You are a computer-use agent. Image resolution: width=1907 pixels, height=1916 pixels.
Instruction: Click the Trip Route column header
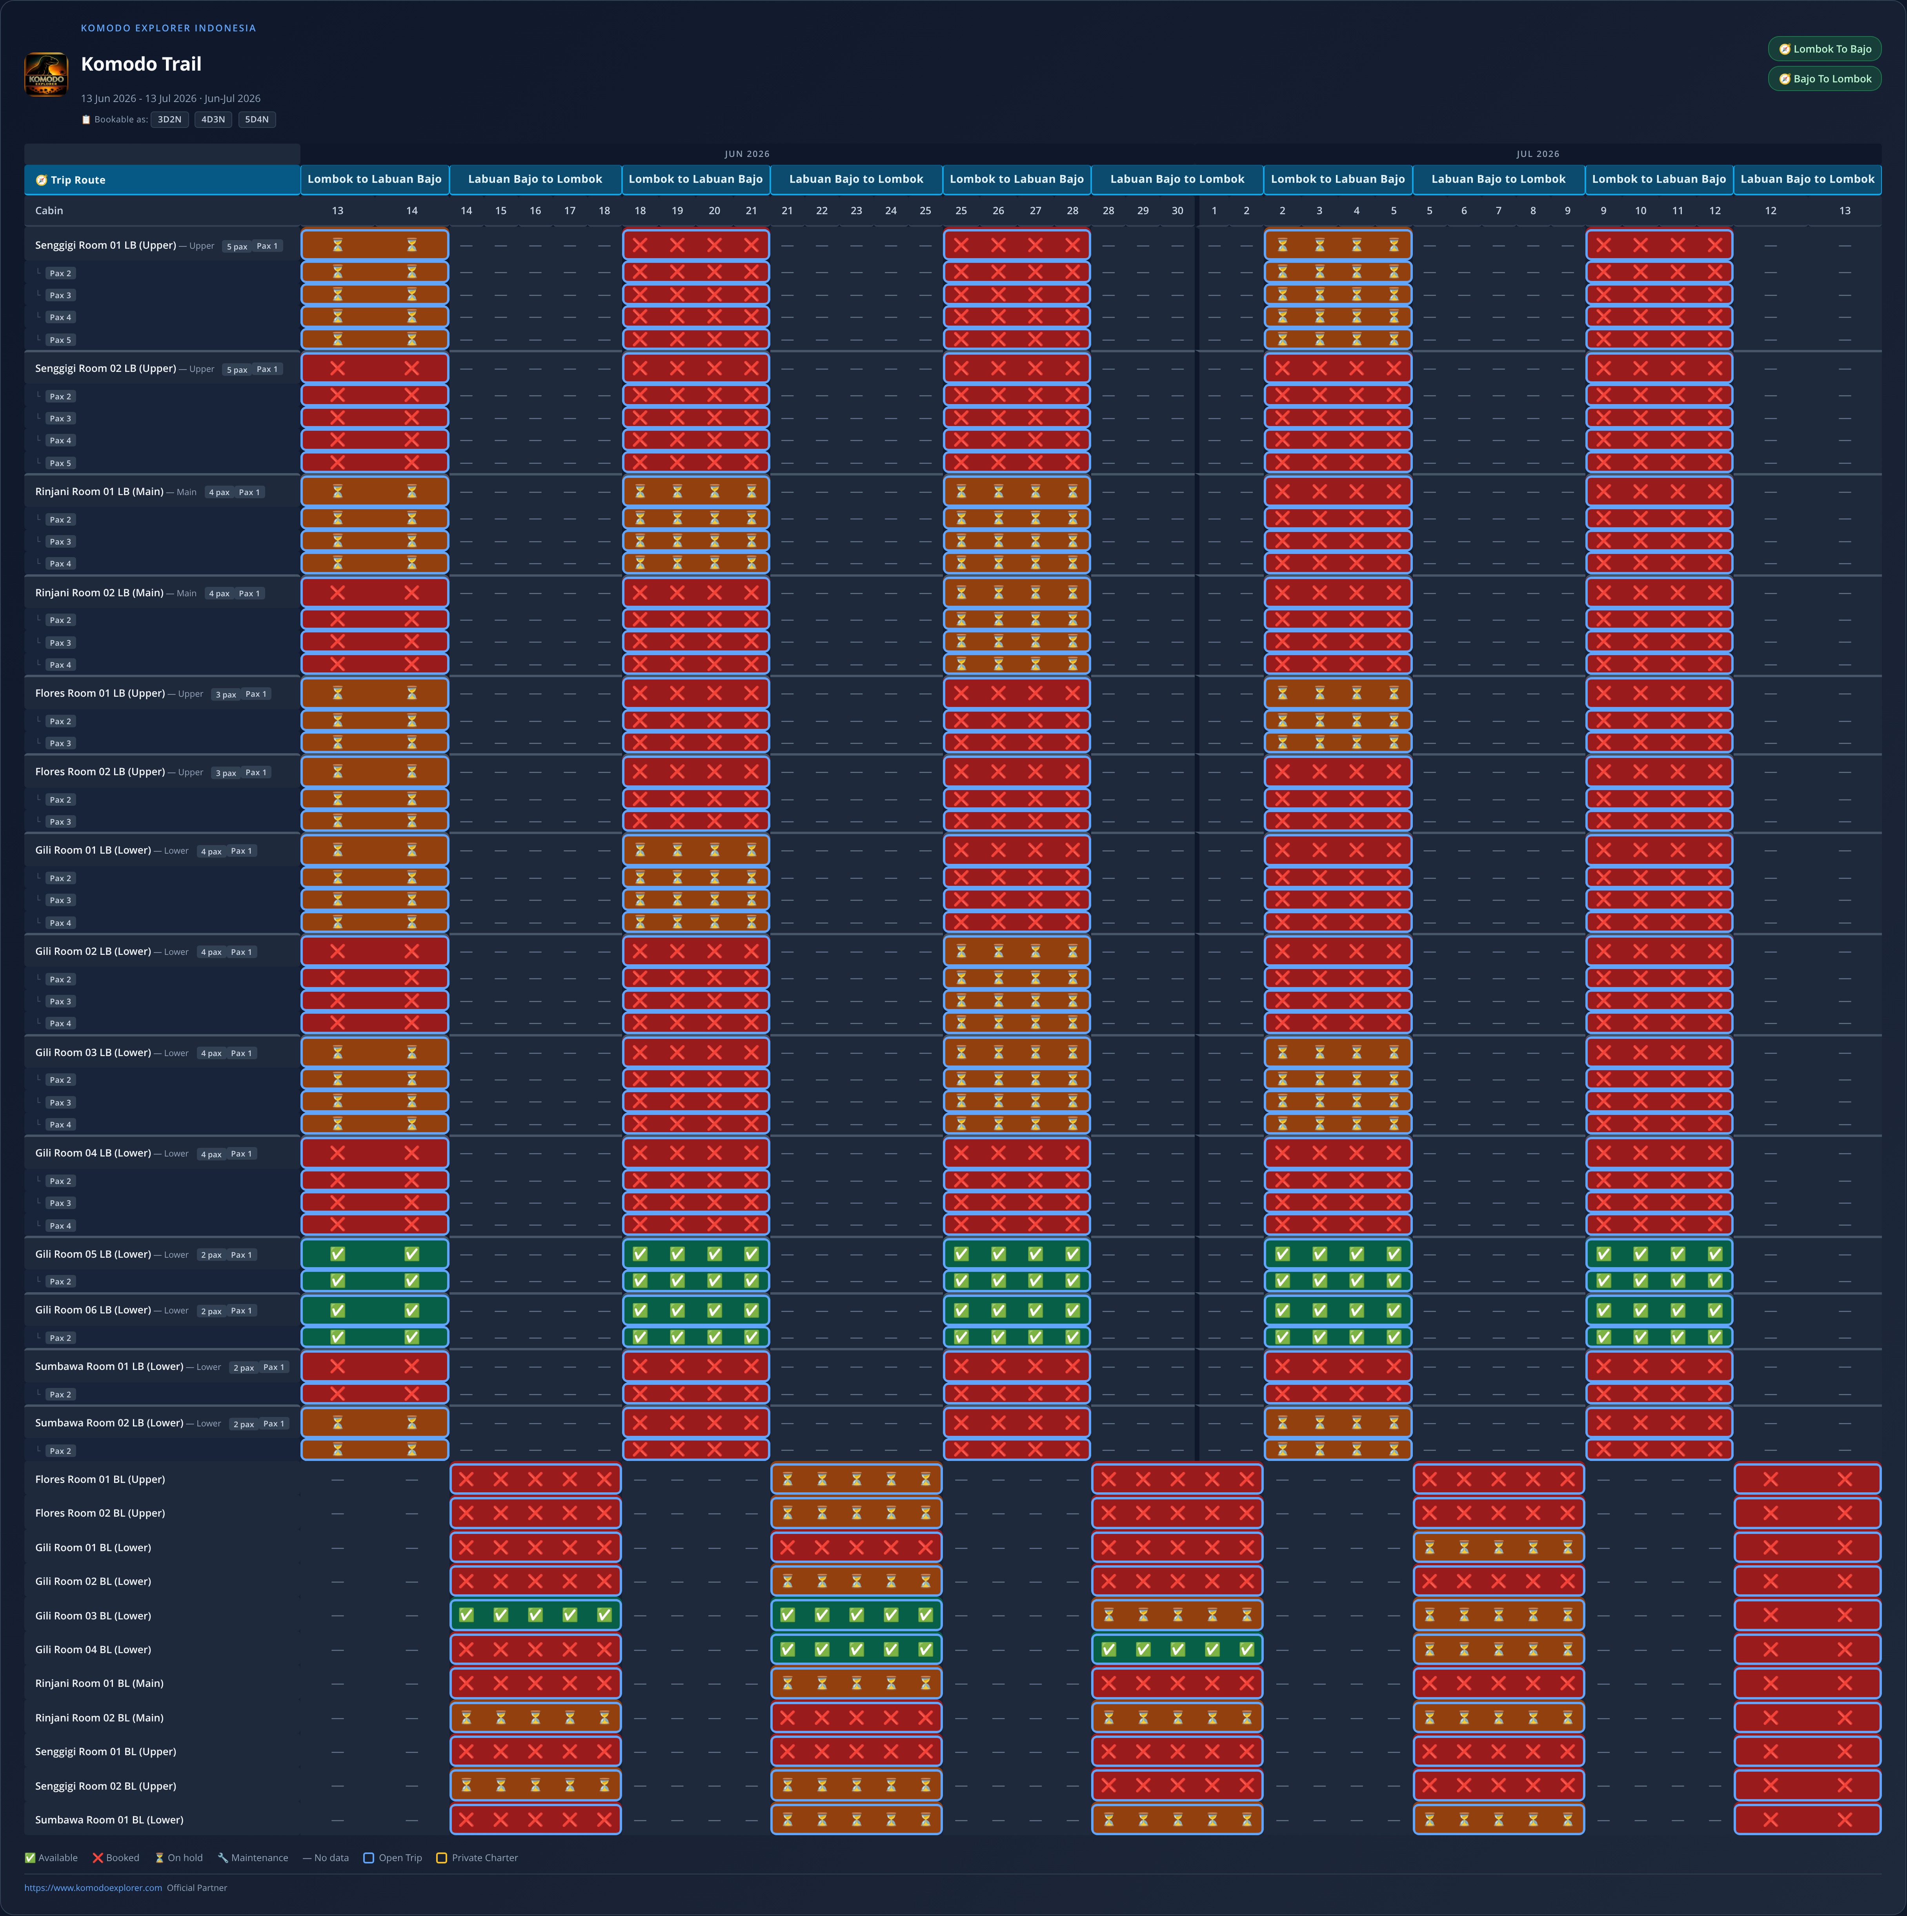tap(163, 180)
